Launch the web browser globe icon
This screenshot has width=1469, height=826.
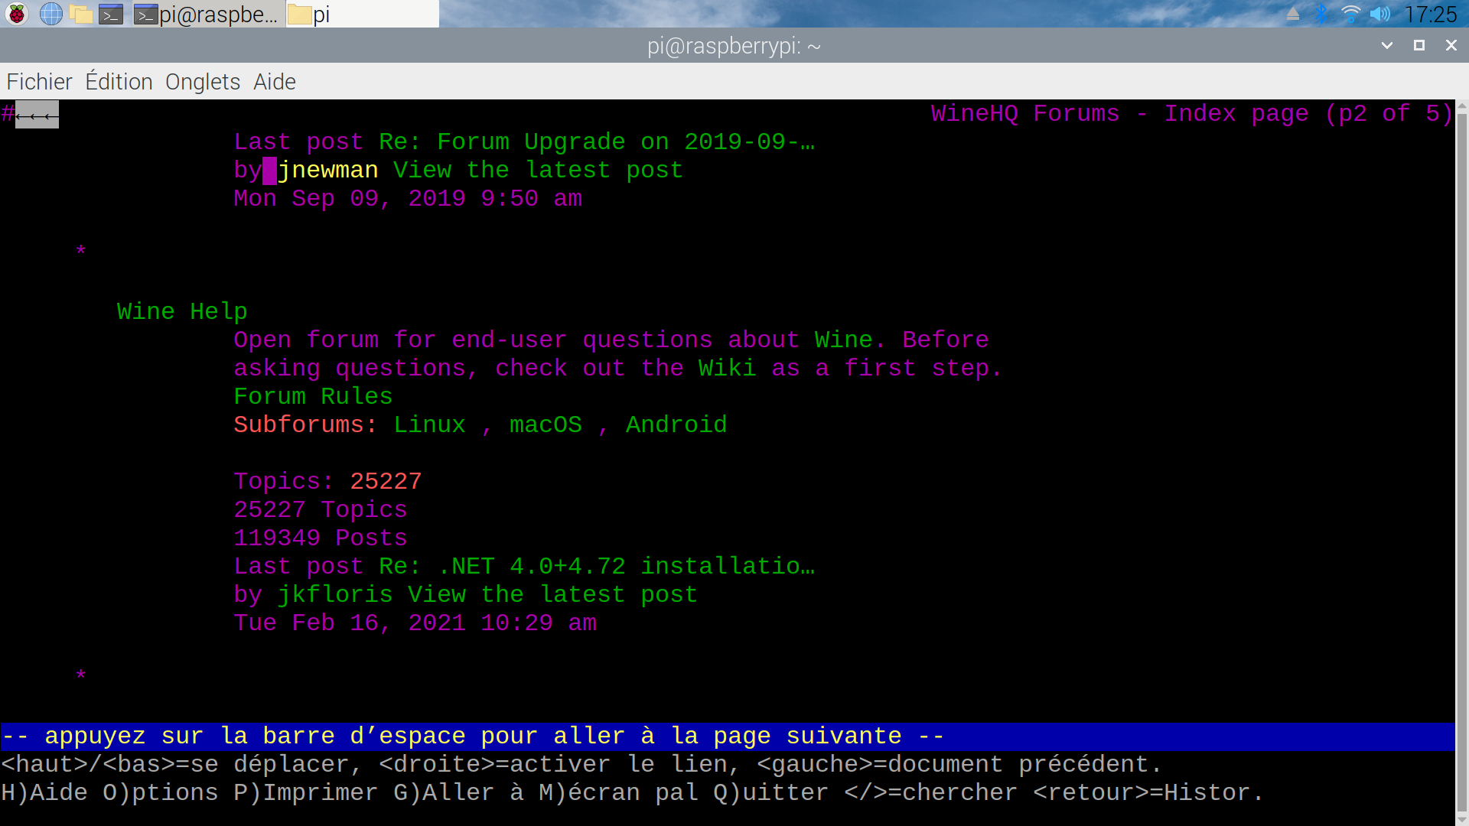50,14
